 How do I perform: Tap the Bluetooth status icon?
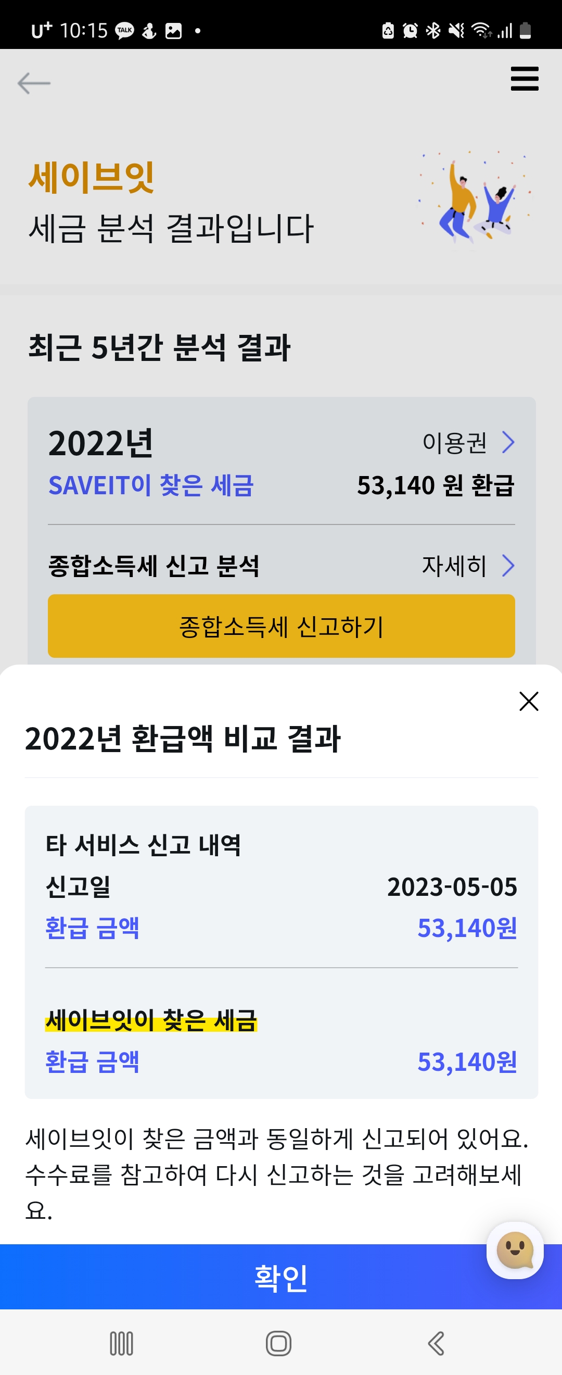[x=433, y=31]
